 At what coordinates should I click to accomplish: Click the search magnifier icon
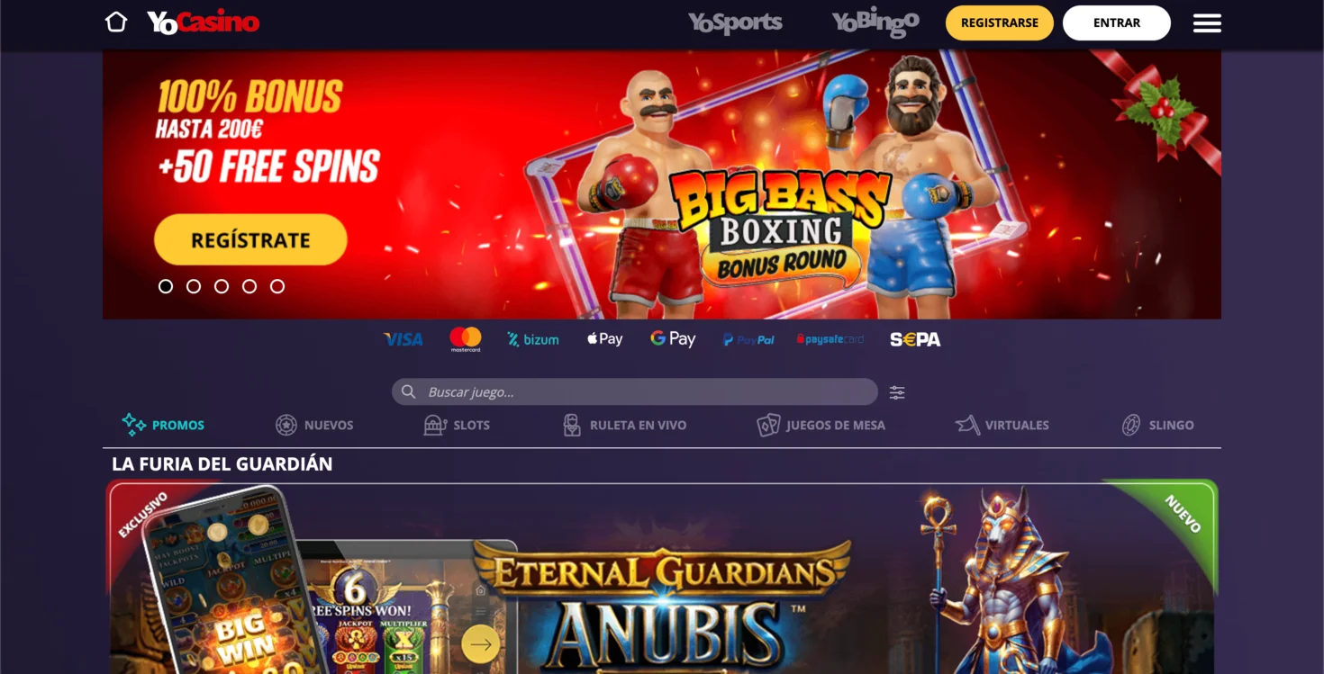(408, 391)
